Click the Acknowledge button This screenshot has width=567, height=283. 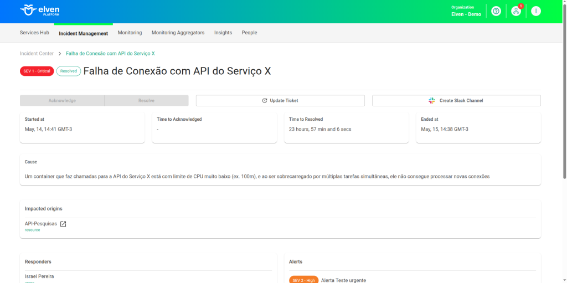click(62, 101)
